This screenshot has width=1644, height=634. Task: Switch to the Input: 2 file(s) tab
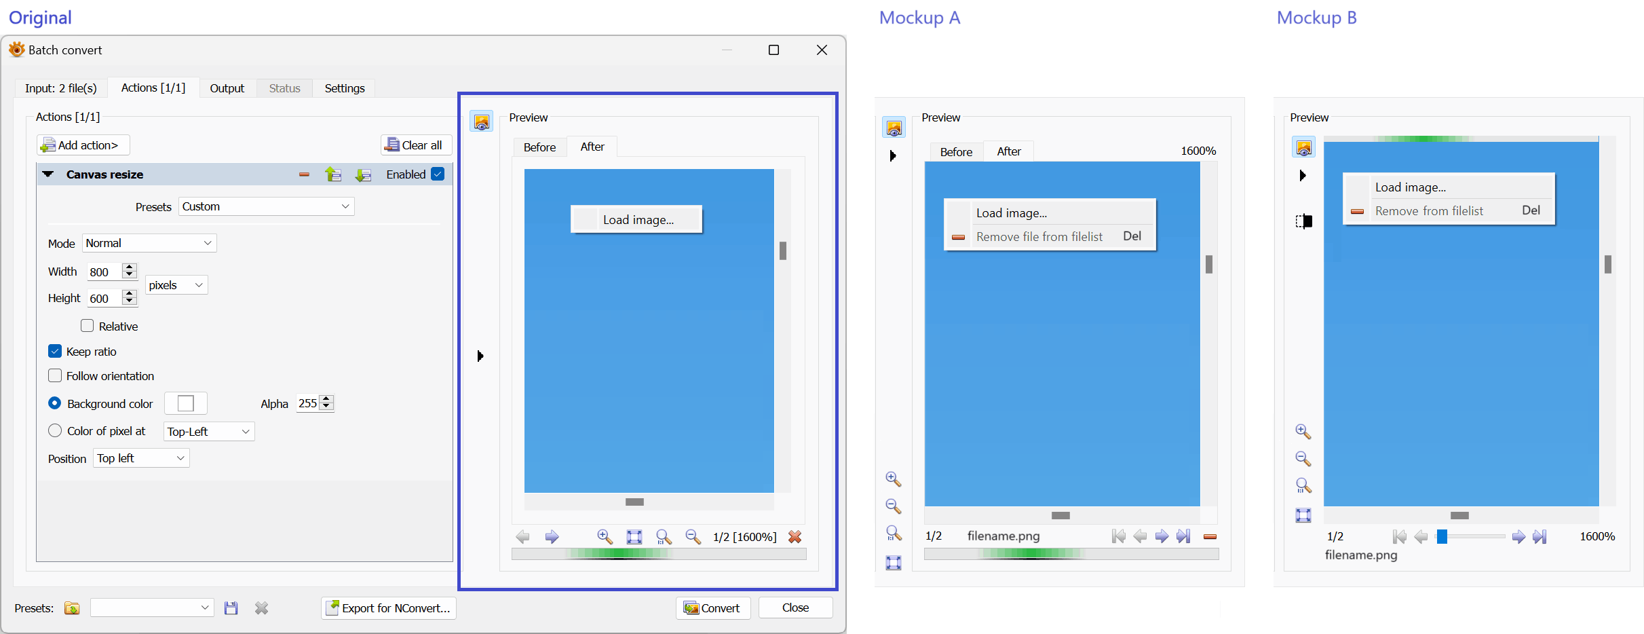[x=61, y=88]
